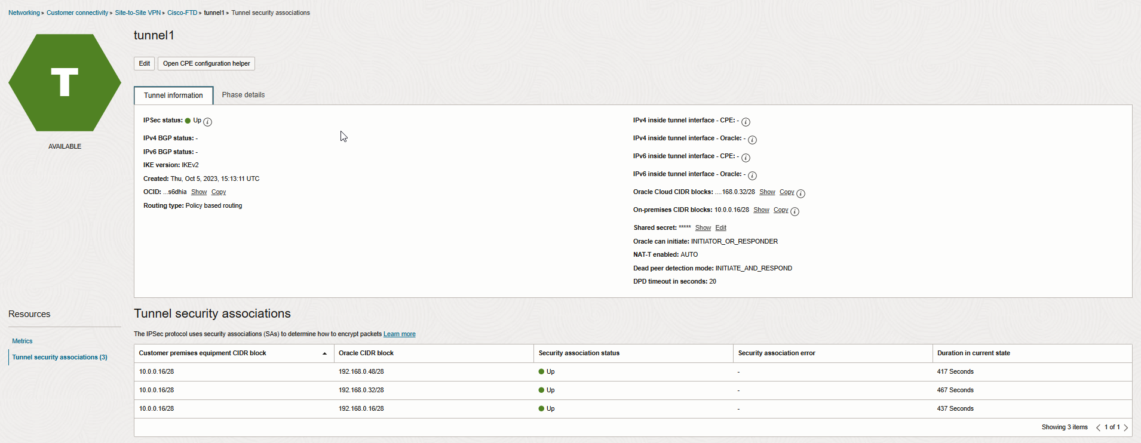Click info icon for IPv4 inside tunnel interface - Oracle
Image resolution: width=1141 pixels, height=443 pixels.
click(x=752, y=140)
